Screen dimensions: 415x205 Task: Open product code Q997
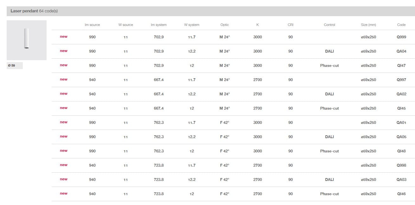tap(401, 80)
